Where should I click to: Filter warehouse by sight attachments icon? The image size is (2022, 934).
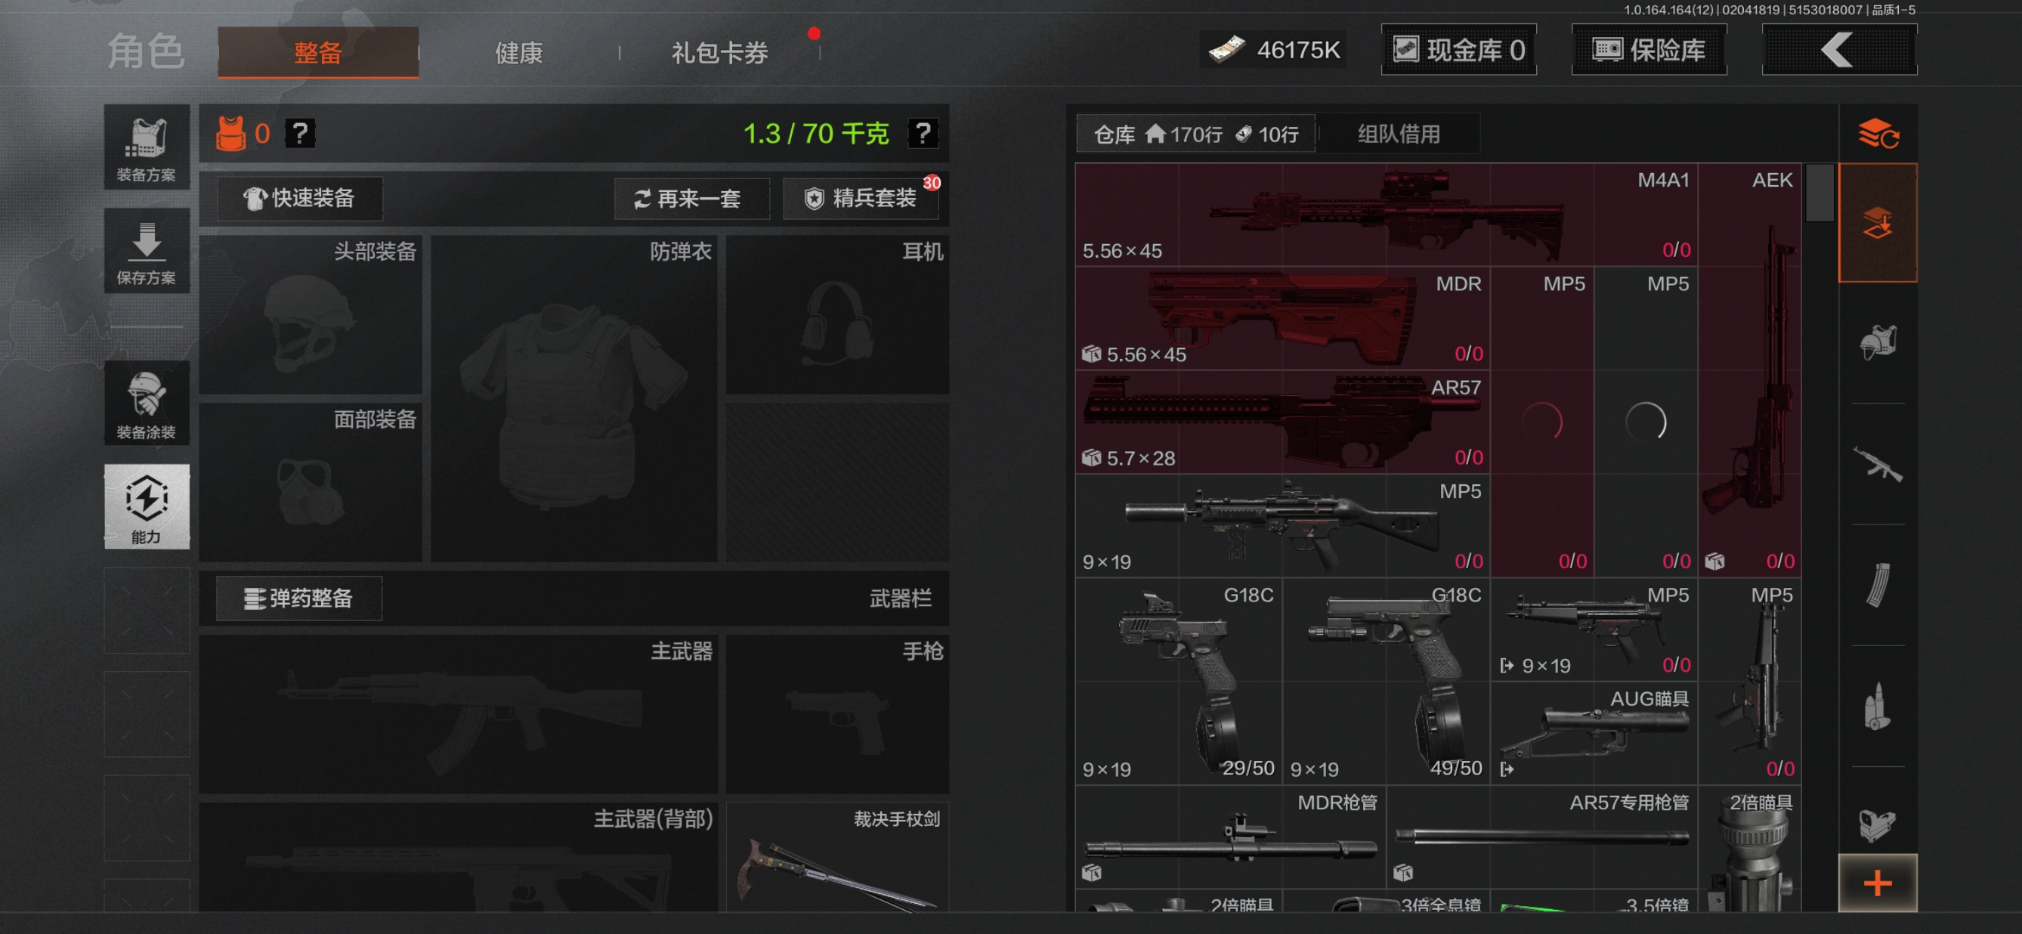tap(1877, 824)
